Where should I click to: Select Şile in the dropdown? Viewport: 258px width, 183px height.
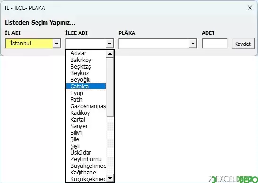pos(86,139)
